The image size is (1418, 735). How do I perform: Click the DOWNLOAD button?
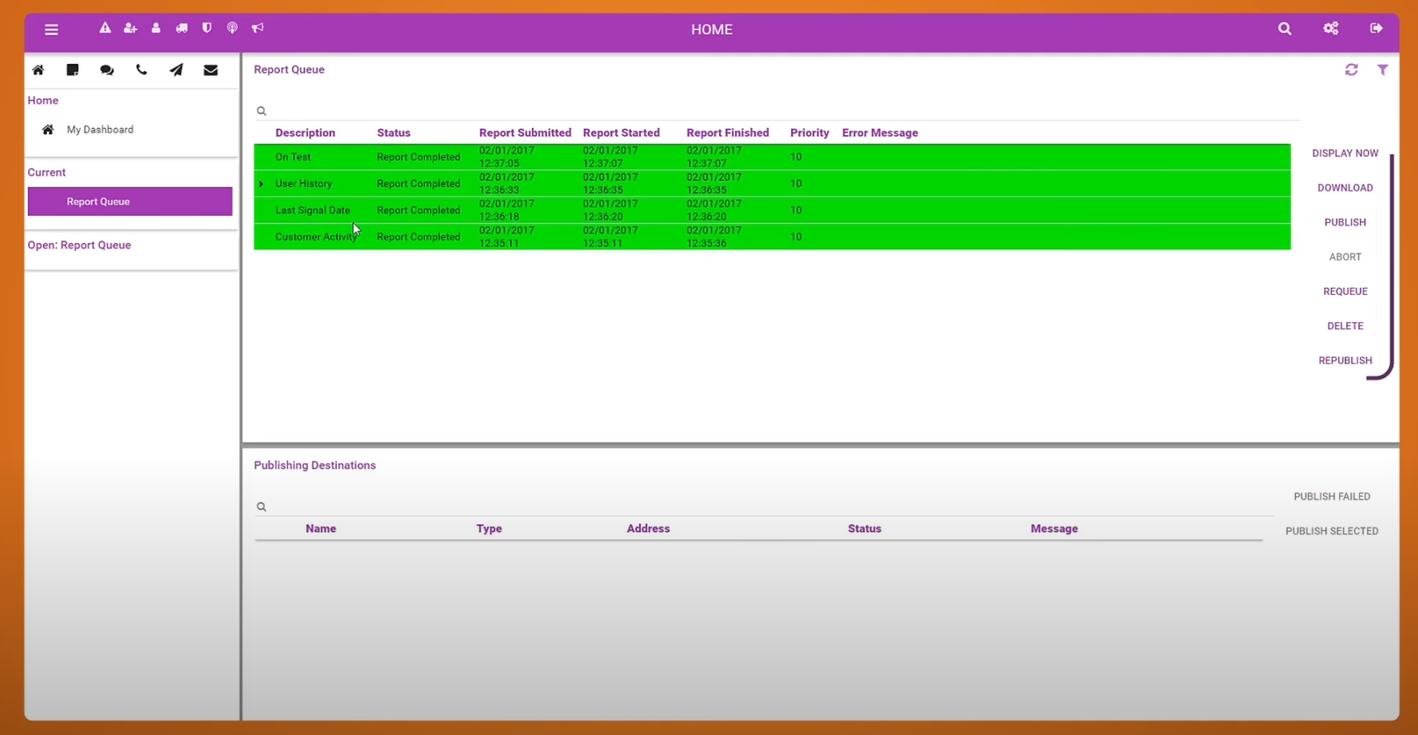coord(1345,187)
